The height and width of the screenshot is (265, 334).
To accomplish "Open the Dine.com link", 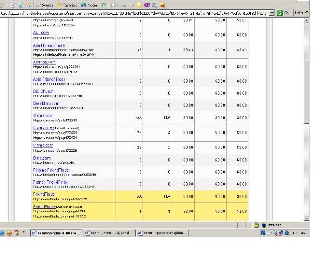I will 42,158.
